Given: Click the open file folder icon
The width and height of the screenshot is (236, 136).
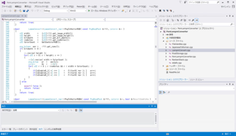Looking at the screenshot, I should (x=21, y=11).
